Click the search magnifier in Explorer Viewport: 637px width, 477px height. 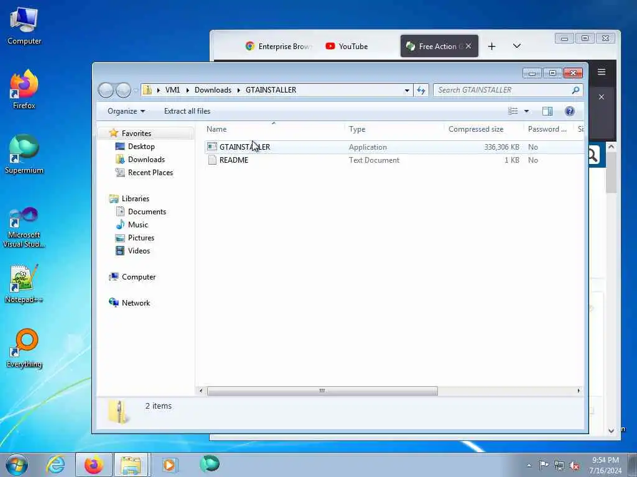(575, 90)
